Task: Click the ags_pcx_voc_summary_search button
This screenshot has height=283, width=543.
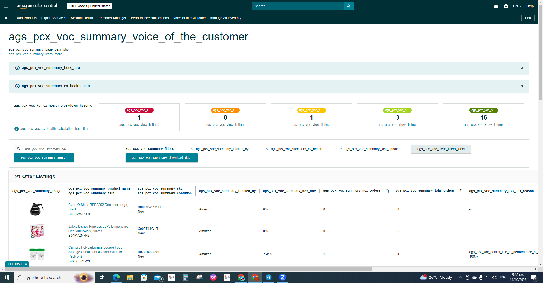Action: [44, 157]
